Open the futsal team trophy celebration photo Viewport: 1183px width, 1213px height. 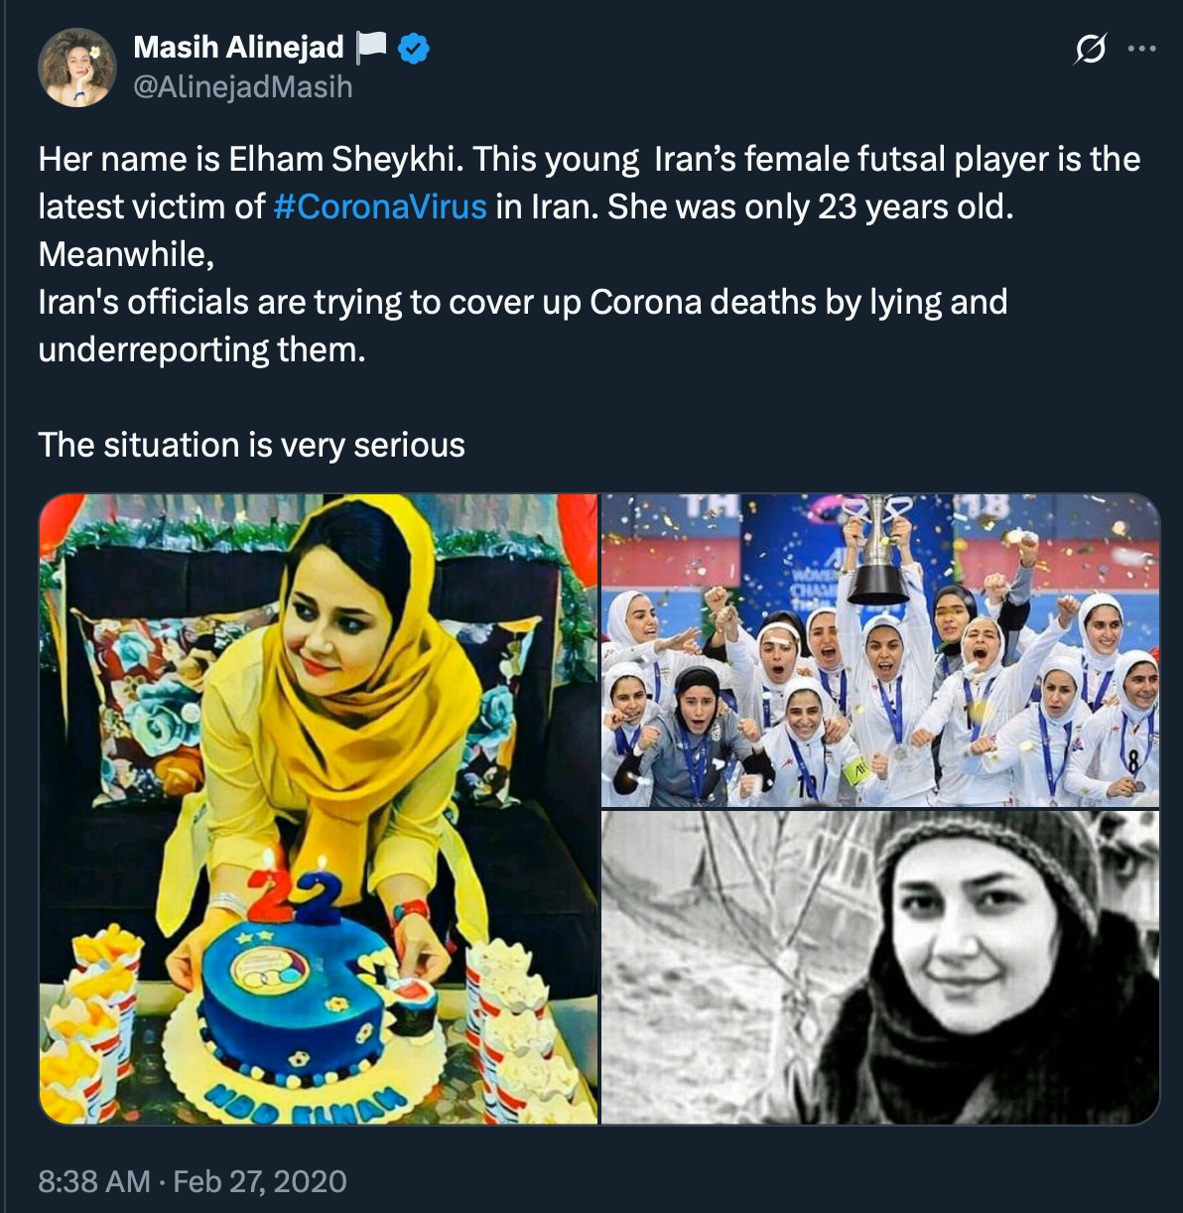click(x=880, y=650)
